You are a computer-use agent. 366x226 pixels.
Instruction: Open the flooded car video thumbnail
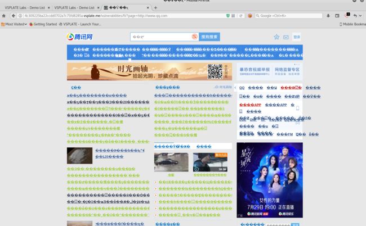[171, 162]
